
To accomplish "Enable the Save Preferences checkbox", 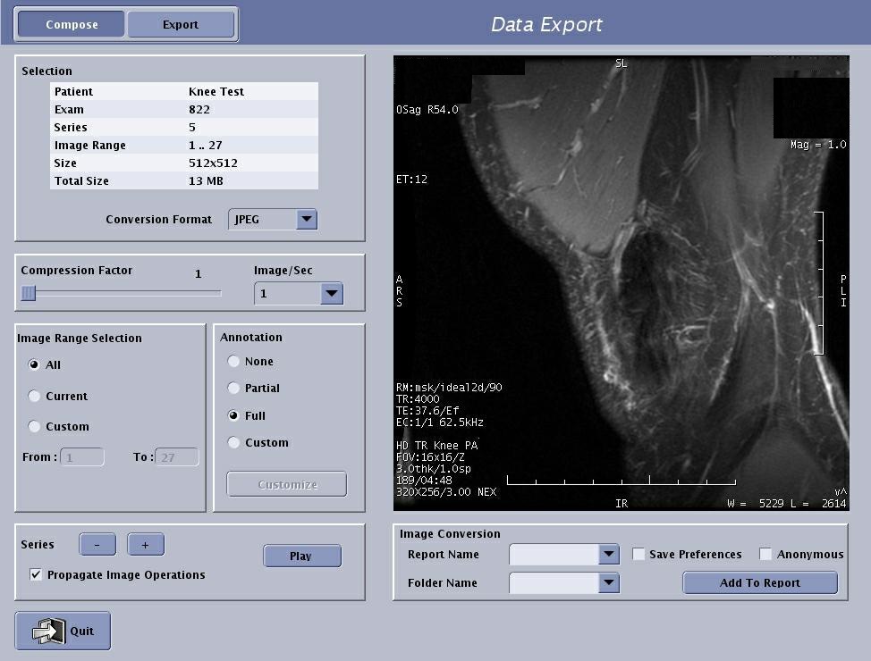I will click(x=638, y=555).
